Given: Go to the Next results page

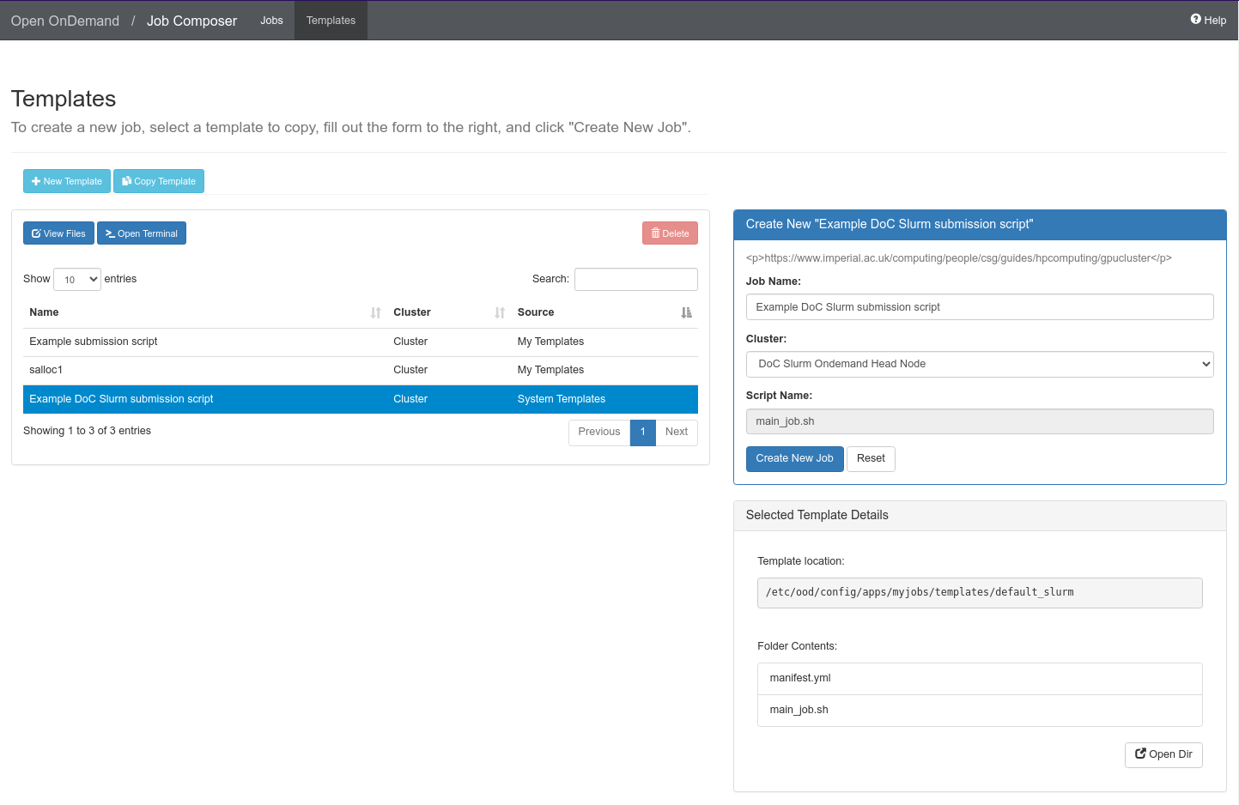Looking at the screenshot, I should pos(677,432).
